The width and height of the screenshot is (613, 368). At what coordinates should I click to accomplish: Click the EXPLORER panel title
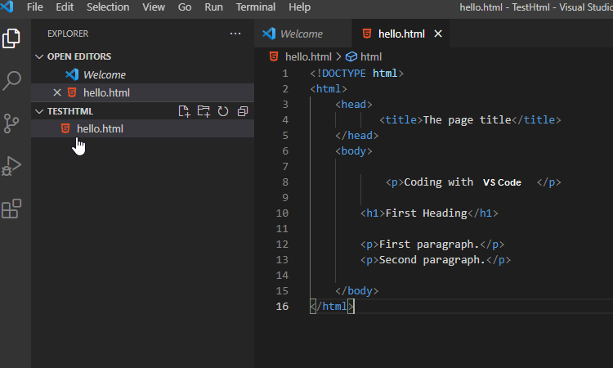click(x=68, y=34)
